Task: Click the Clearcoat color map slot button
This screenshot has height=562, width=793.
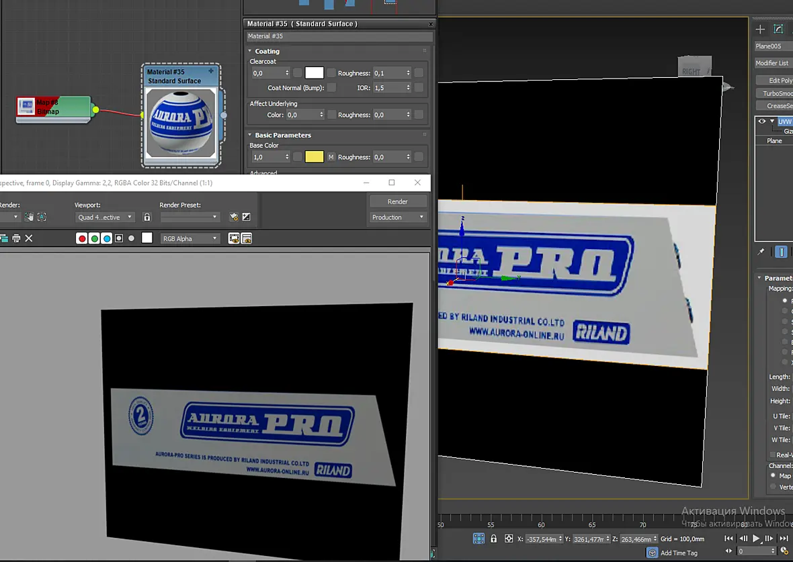Action: click(331, 73)
